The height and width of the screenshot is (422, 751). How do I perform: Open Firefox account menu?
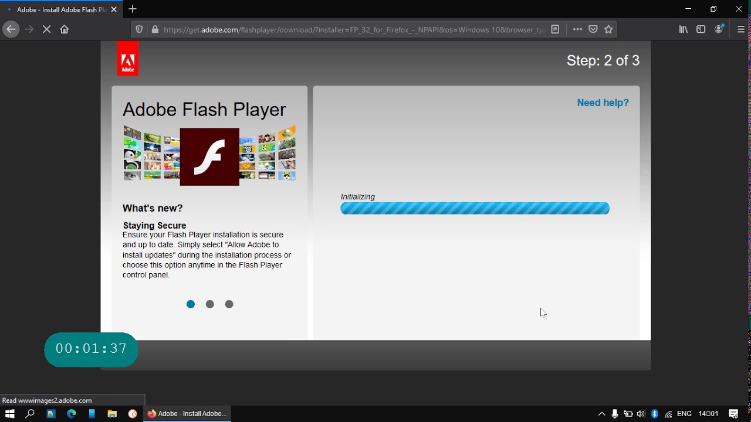pyautogui.click(x=719, y=29)
